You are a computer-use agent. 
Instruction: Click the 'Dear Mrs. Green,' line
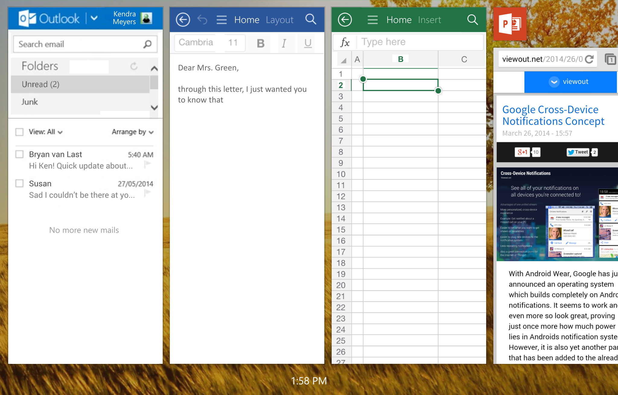[208, 68]
